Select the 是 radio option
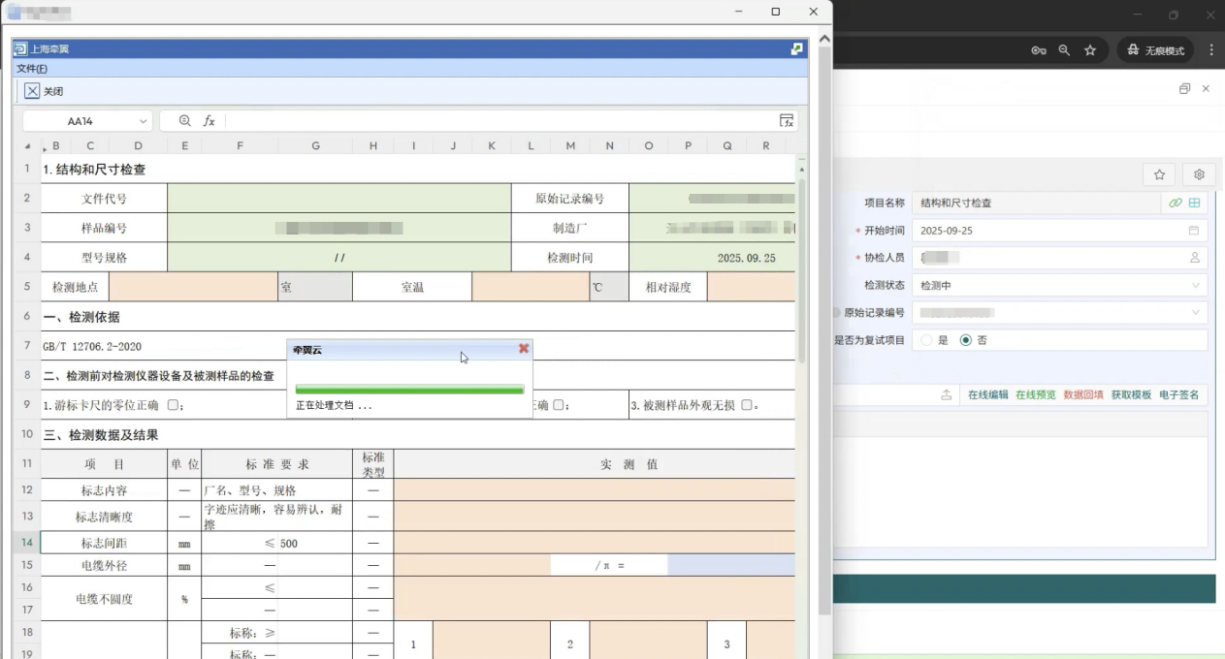This screenshot has width=1225, height=659. 927,341
